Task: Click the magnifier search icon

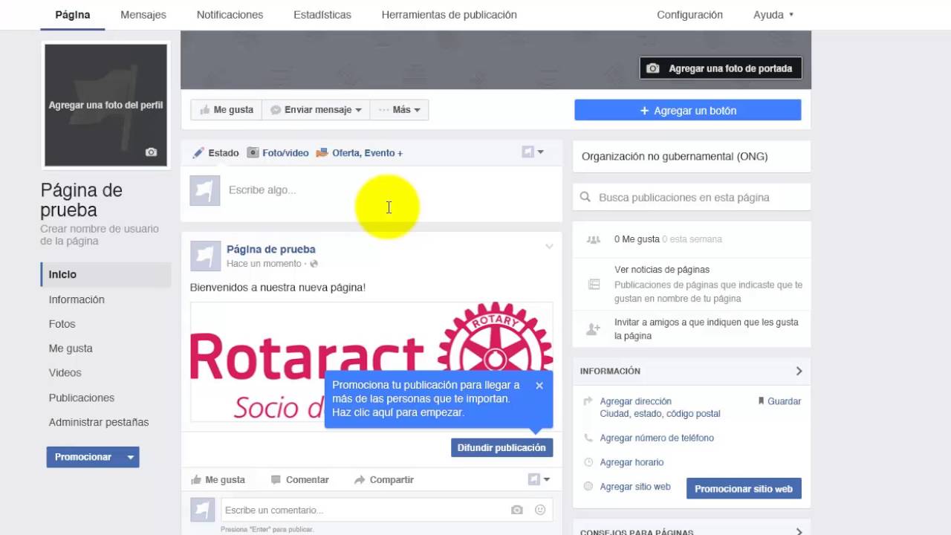Action: [x=585, y=197]
